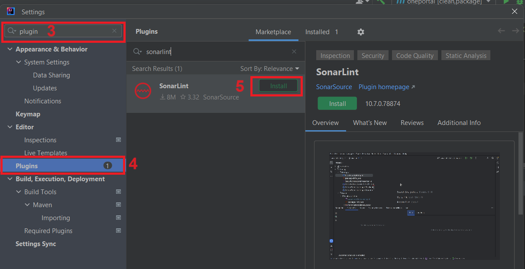
Task: Click the large SonarLint heading in details
Action: pos(337,72)
